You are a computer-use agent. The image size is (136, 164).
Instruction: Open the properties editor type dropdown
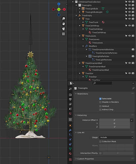[72, 83]
